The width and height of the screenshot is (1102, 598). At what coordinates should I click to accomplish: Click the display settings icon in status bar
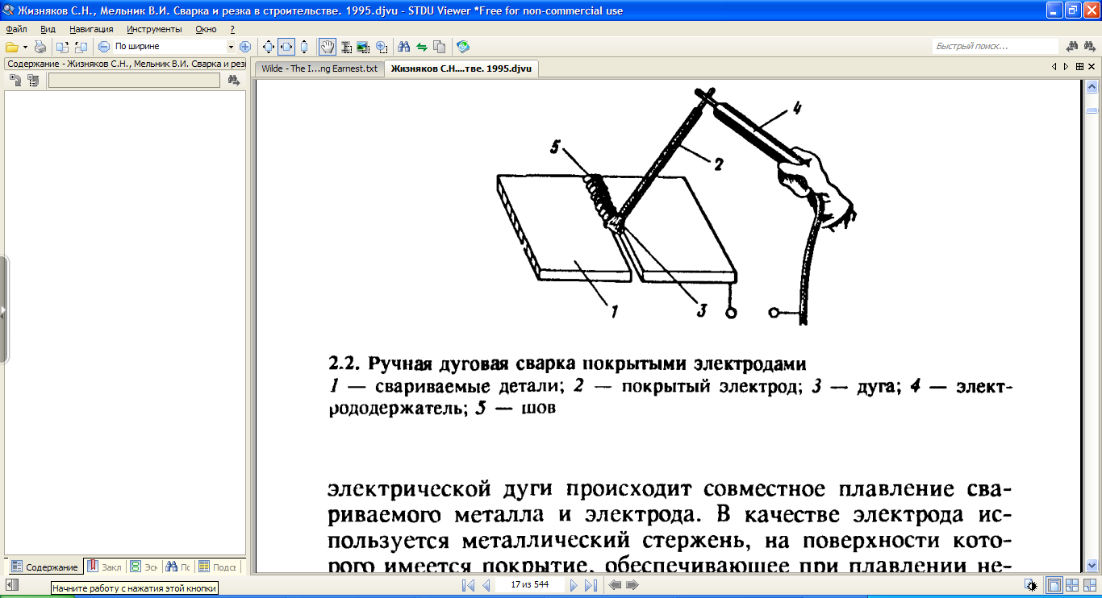tap(1030, 585)
